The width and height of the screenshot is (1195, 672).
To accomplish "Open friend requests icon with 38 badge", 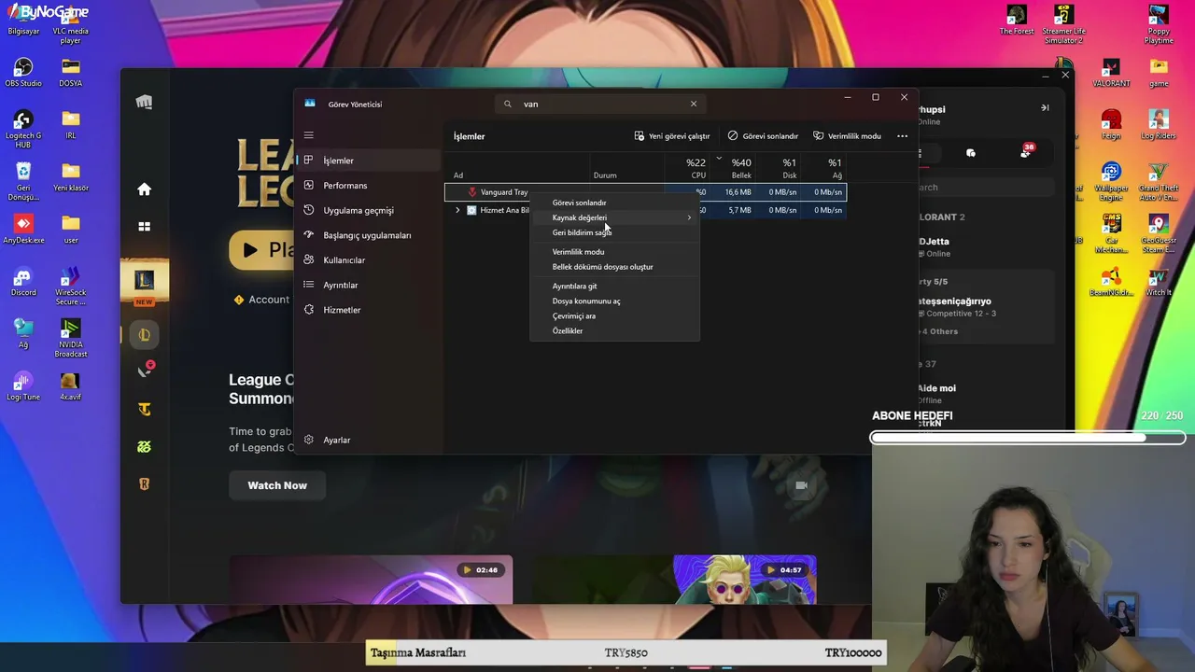I will point(1025,152).
